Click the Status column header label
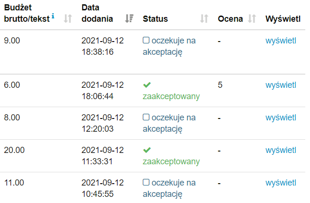310x203 pixels. tap(155, 19)
